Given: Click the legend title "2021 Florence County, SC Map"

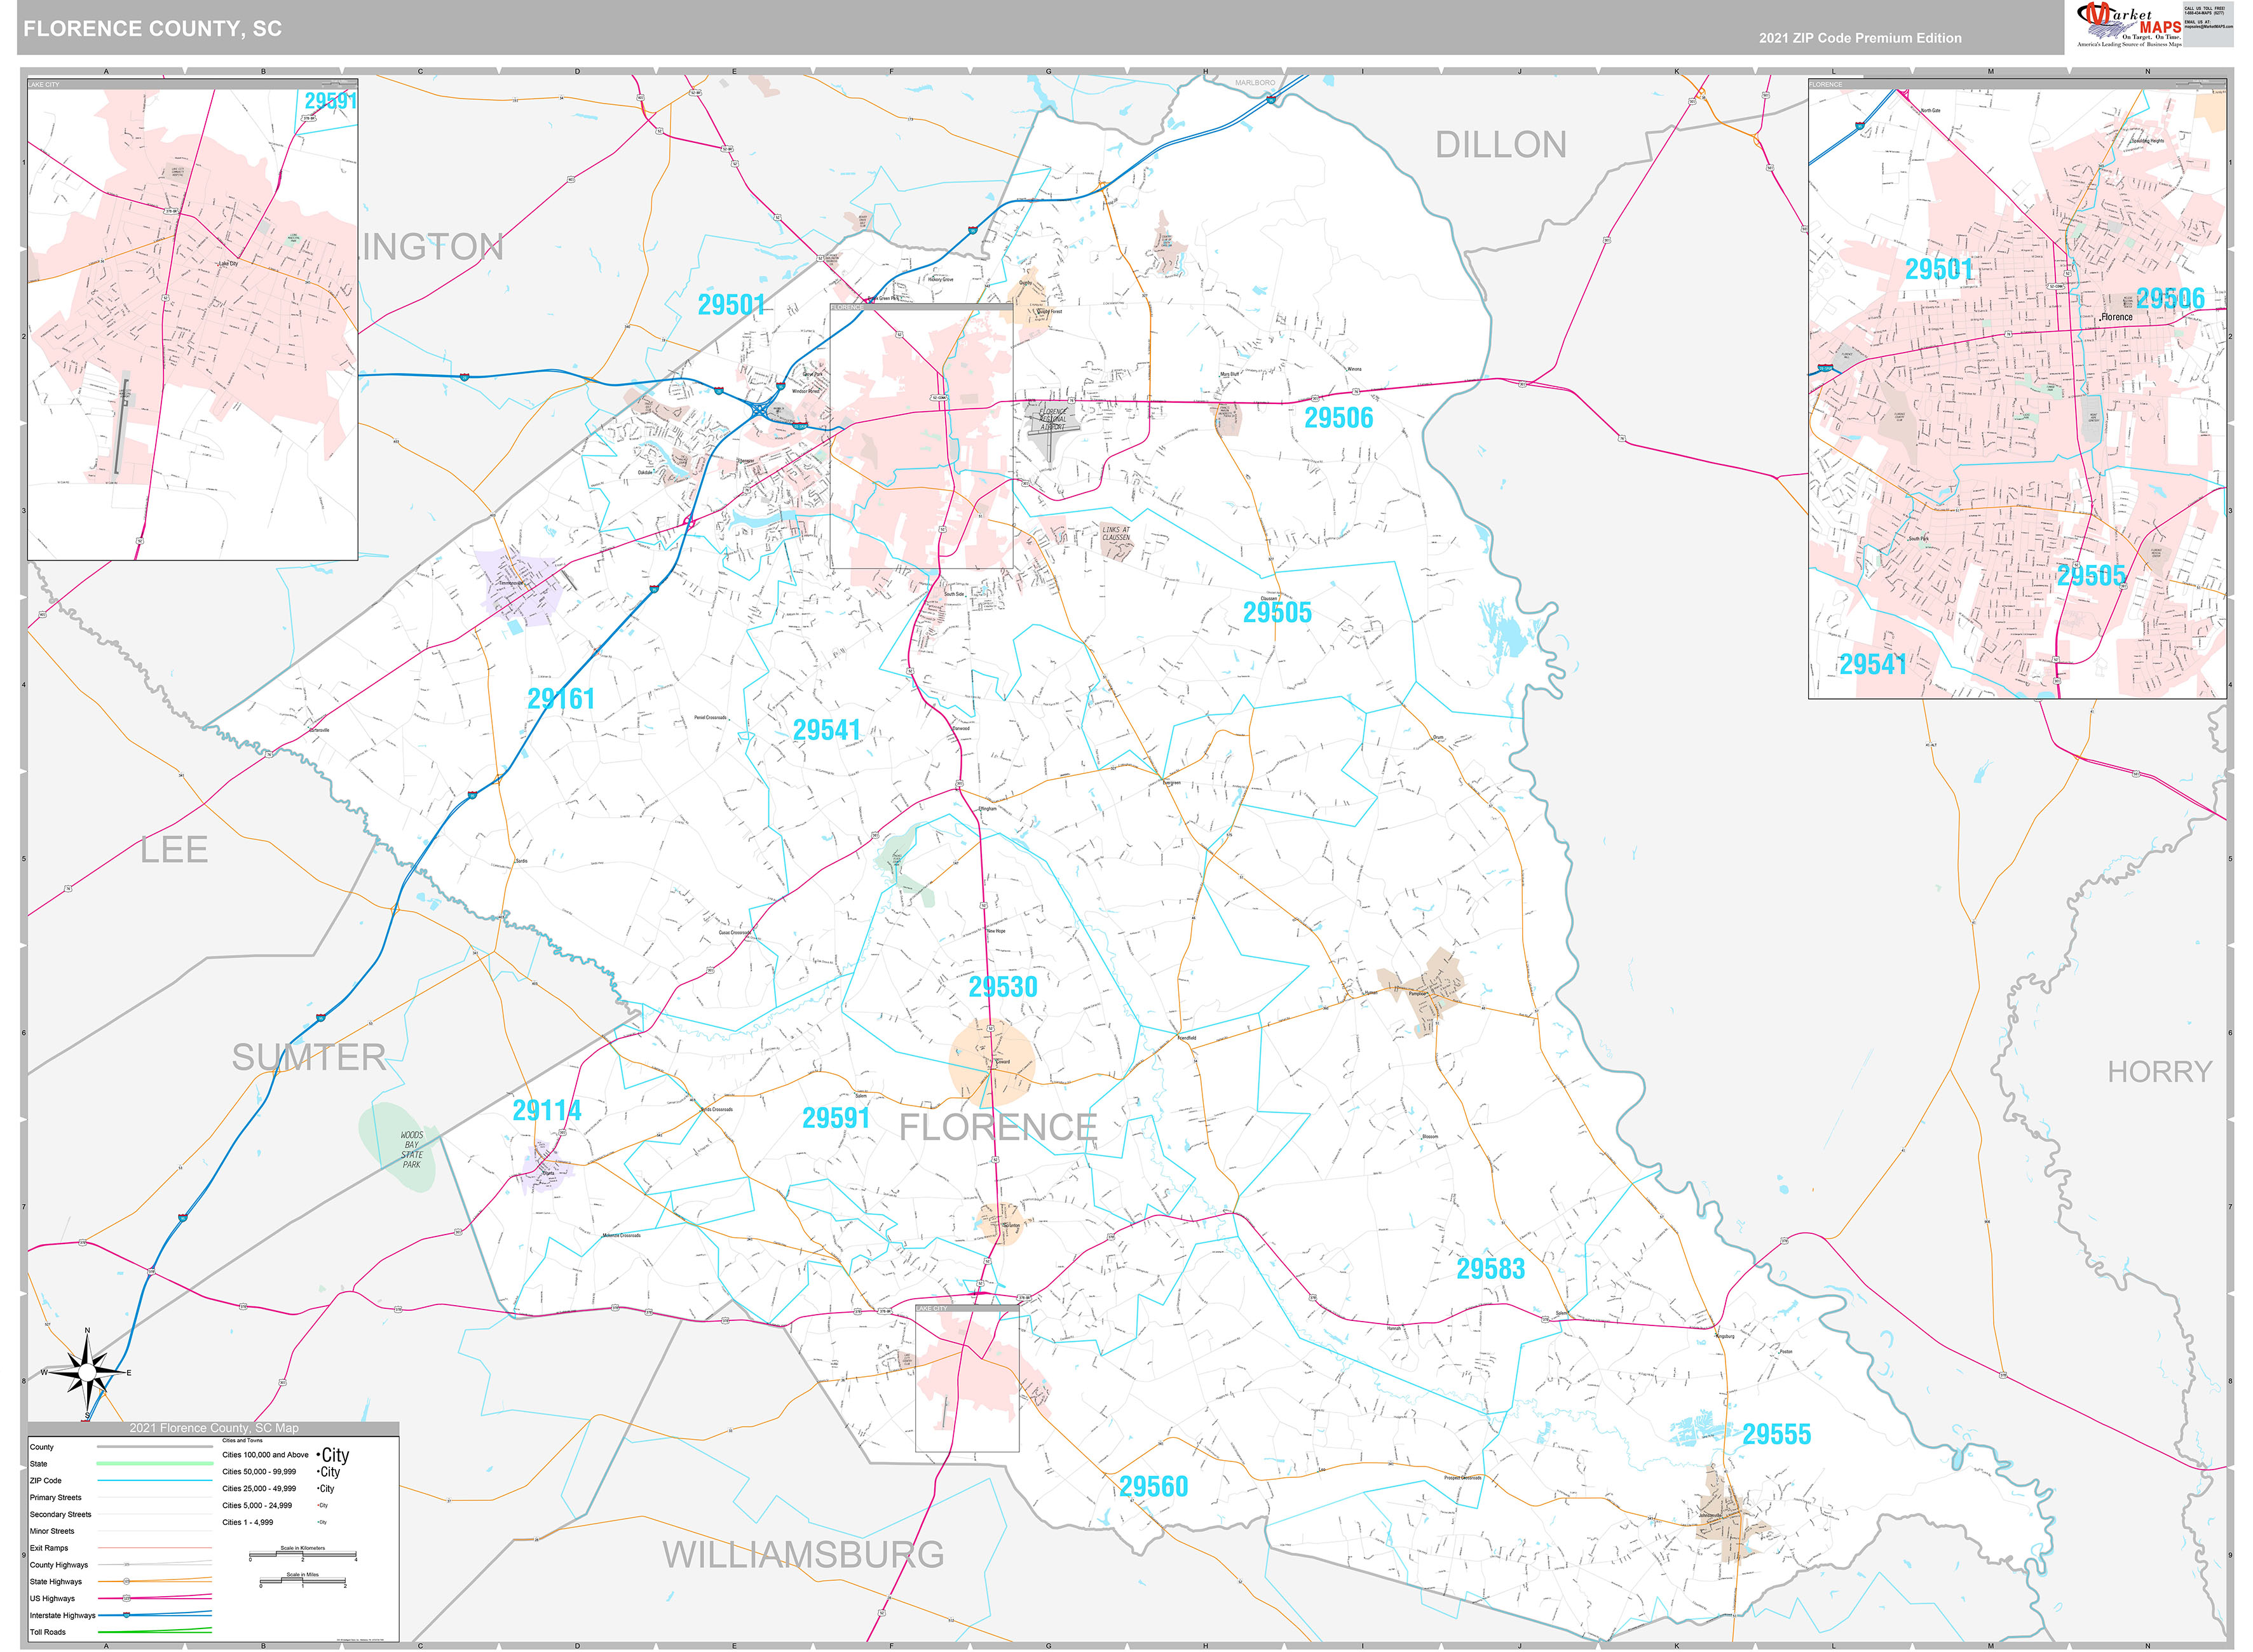Looking at the screenshot, I should tap(214, 1428).
